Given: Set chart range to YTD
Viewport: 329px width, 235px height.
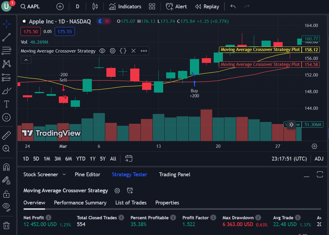Looking at the screenshot, I should click(x=81, y=159).
